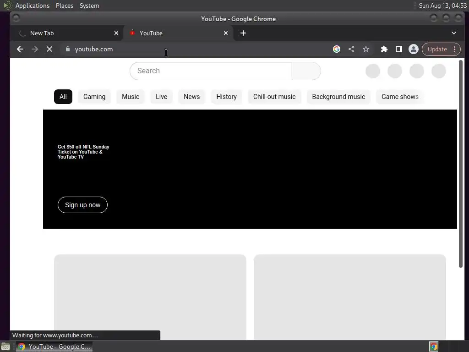Click the Chrome icon in the system tray
The width and height of the screenshot is (469, 352).
433,346
